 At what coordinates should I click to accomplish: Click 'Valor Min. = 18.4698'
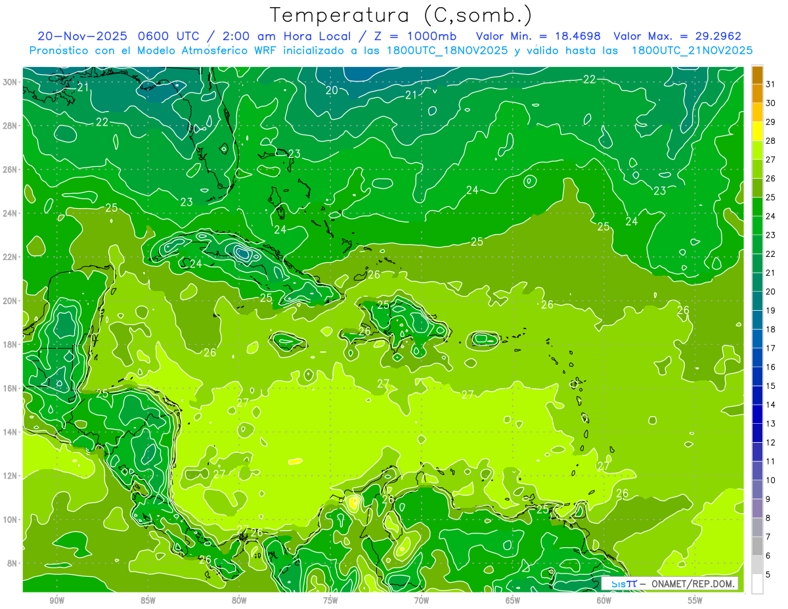point(540,36)
